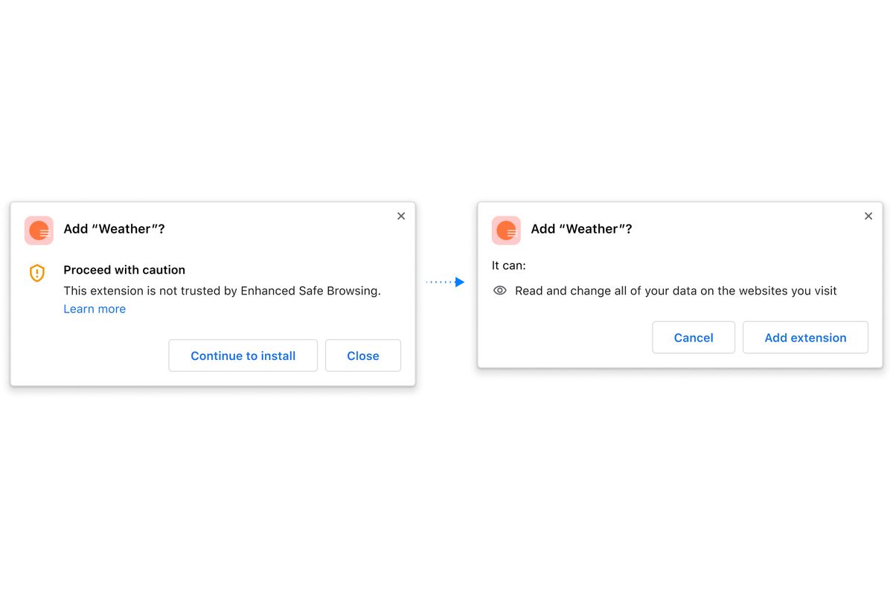Click the Close button in the left dialog
Viewport: 893px width, 595px height.
tap(362, 356)
